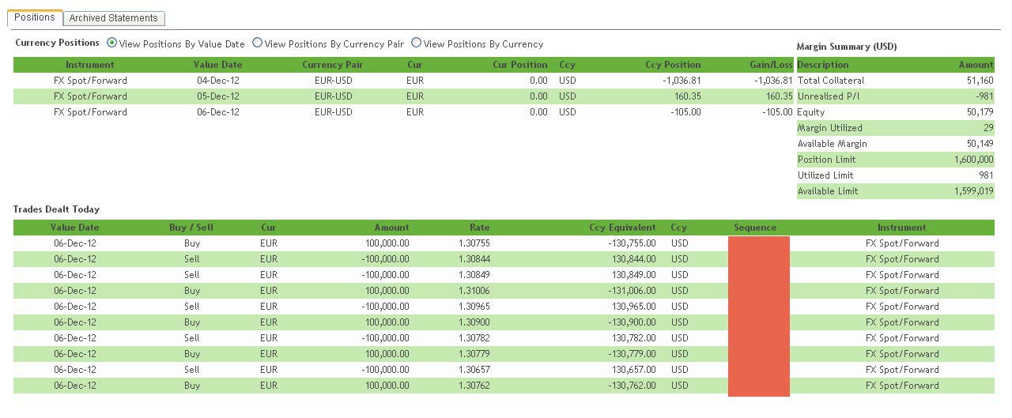This screenshot has height=418, width=1012.
Task: Select the 05-Dec-12 position with 160.35 gain
Action: [x=218, y=96]
